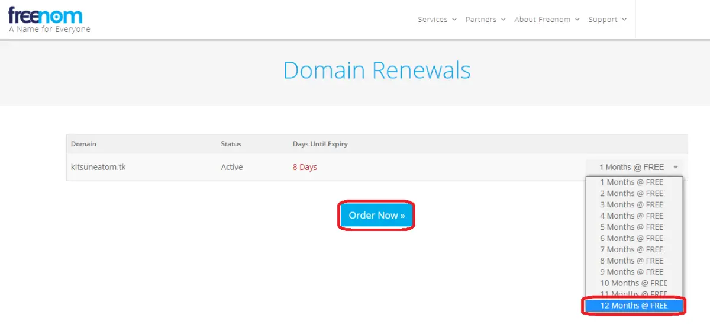Open the Partners menu
This screenshot has width=710, height=324.
point(485,20)
